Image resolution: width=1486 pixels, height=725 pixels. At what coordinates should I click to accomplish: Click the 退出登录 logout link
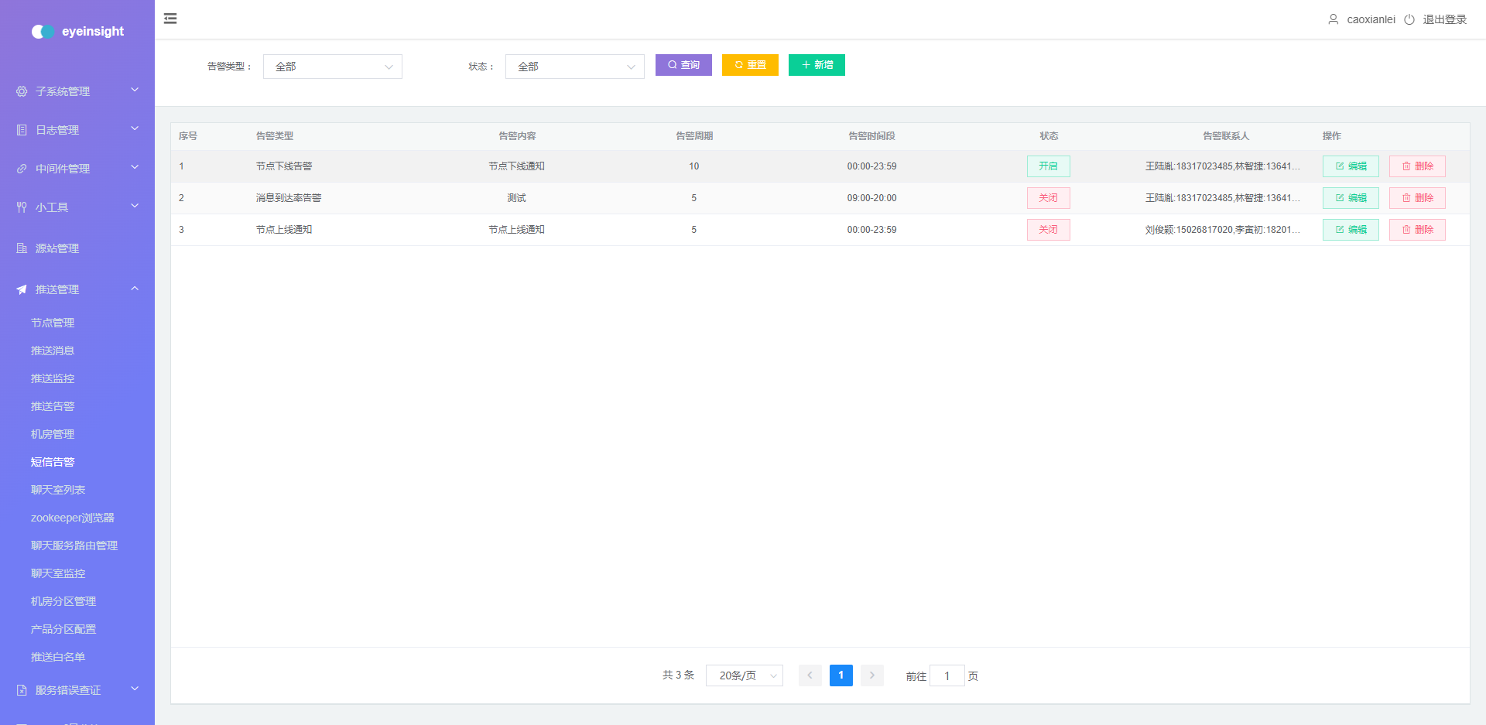pos(1444,19)
